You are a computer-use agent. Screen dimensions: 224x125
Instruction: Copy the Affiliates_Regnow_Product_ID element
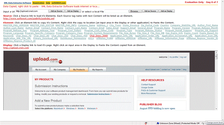click(19, 41)
